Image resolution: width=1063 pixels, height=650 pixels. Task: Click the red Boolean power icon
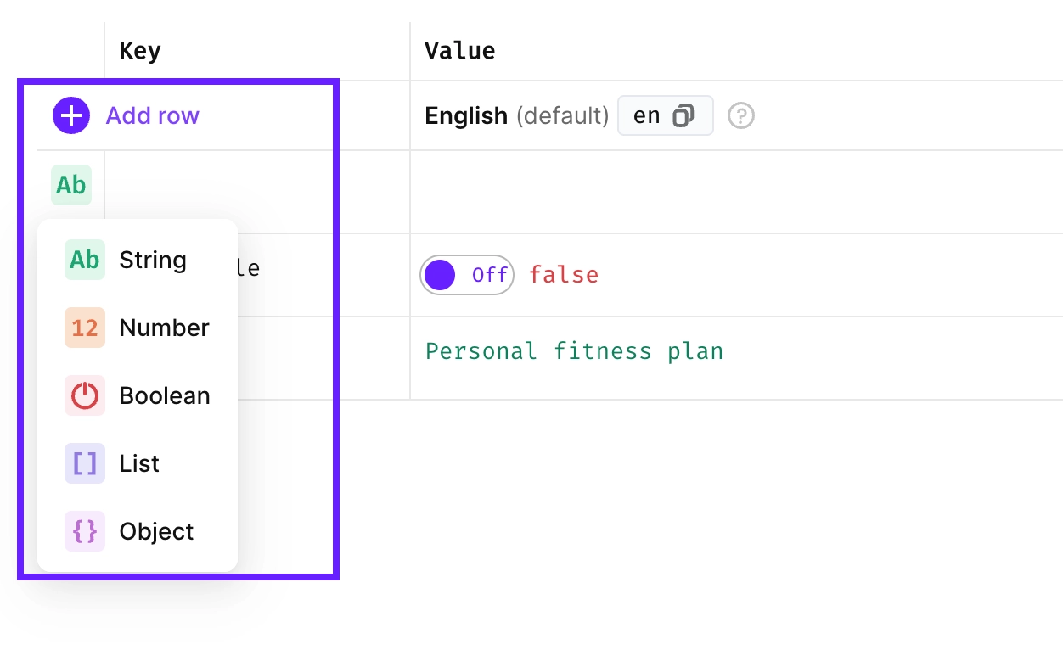tap(83, 395)
